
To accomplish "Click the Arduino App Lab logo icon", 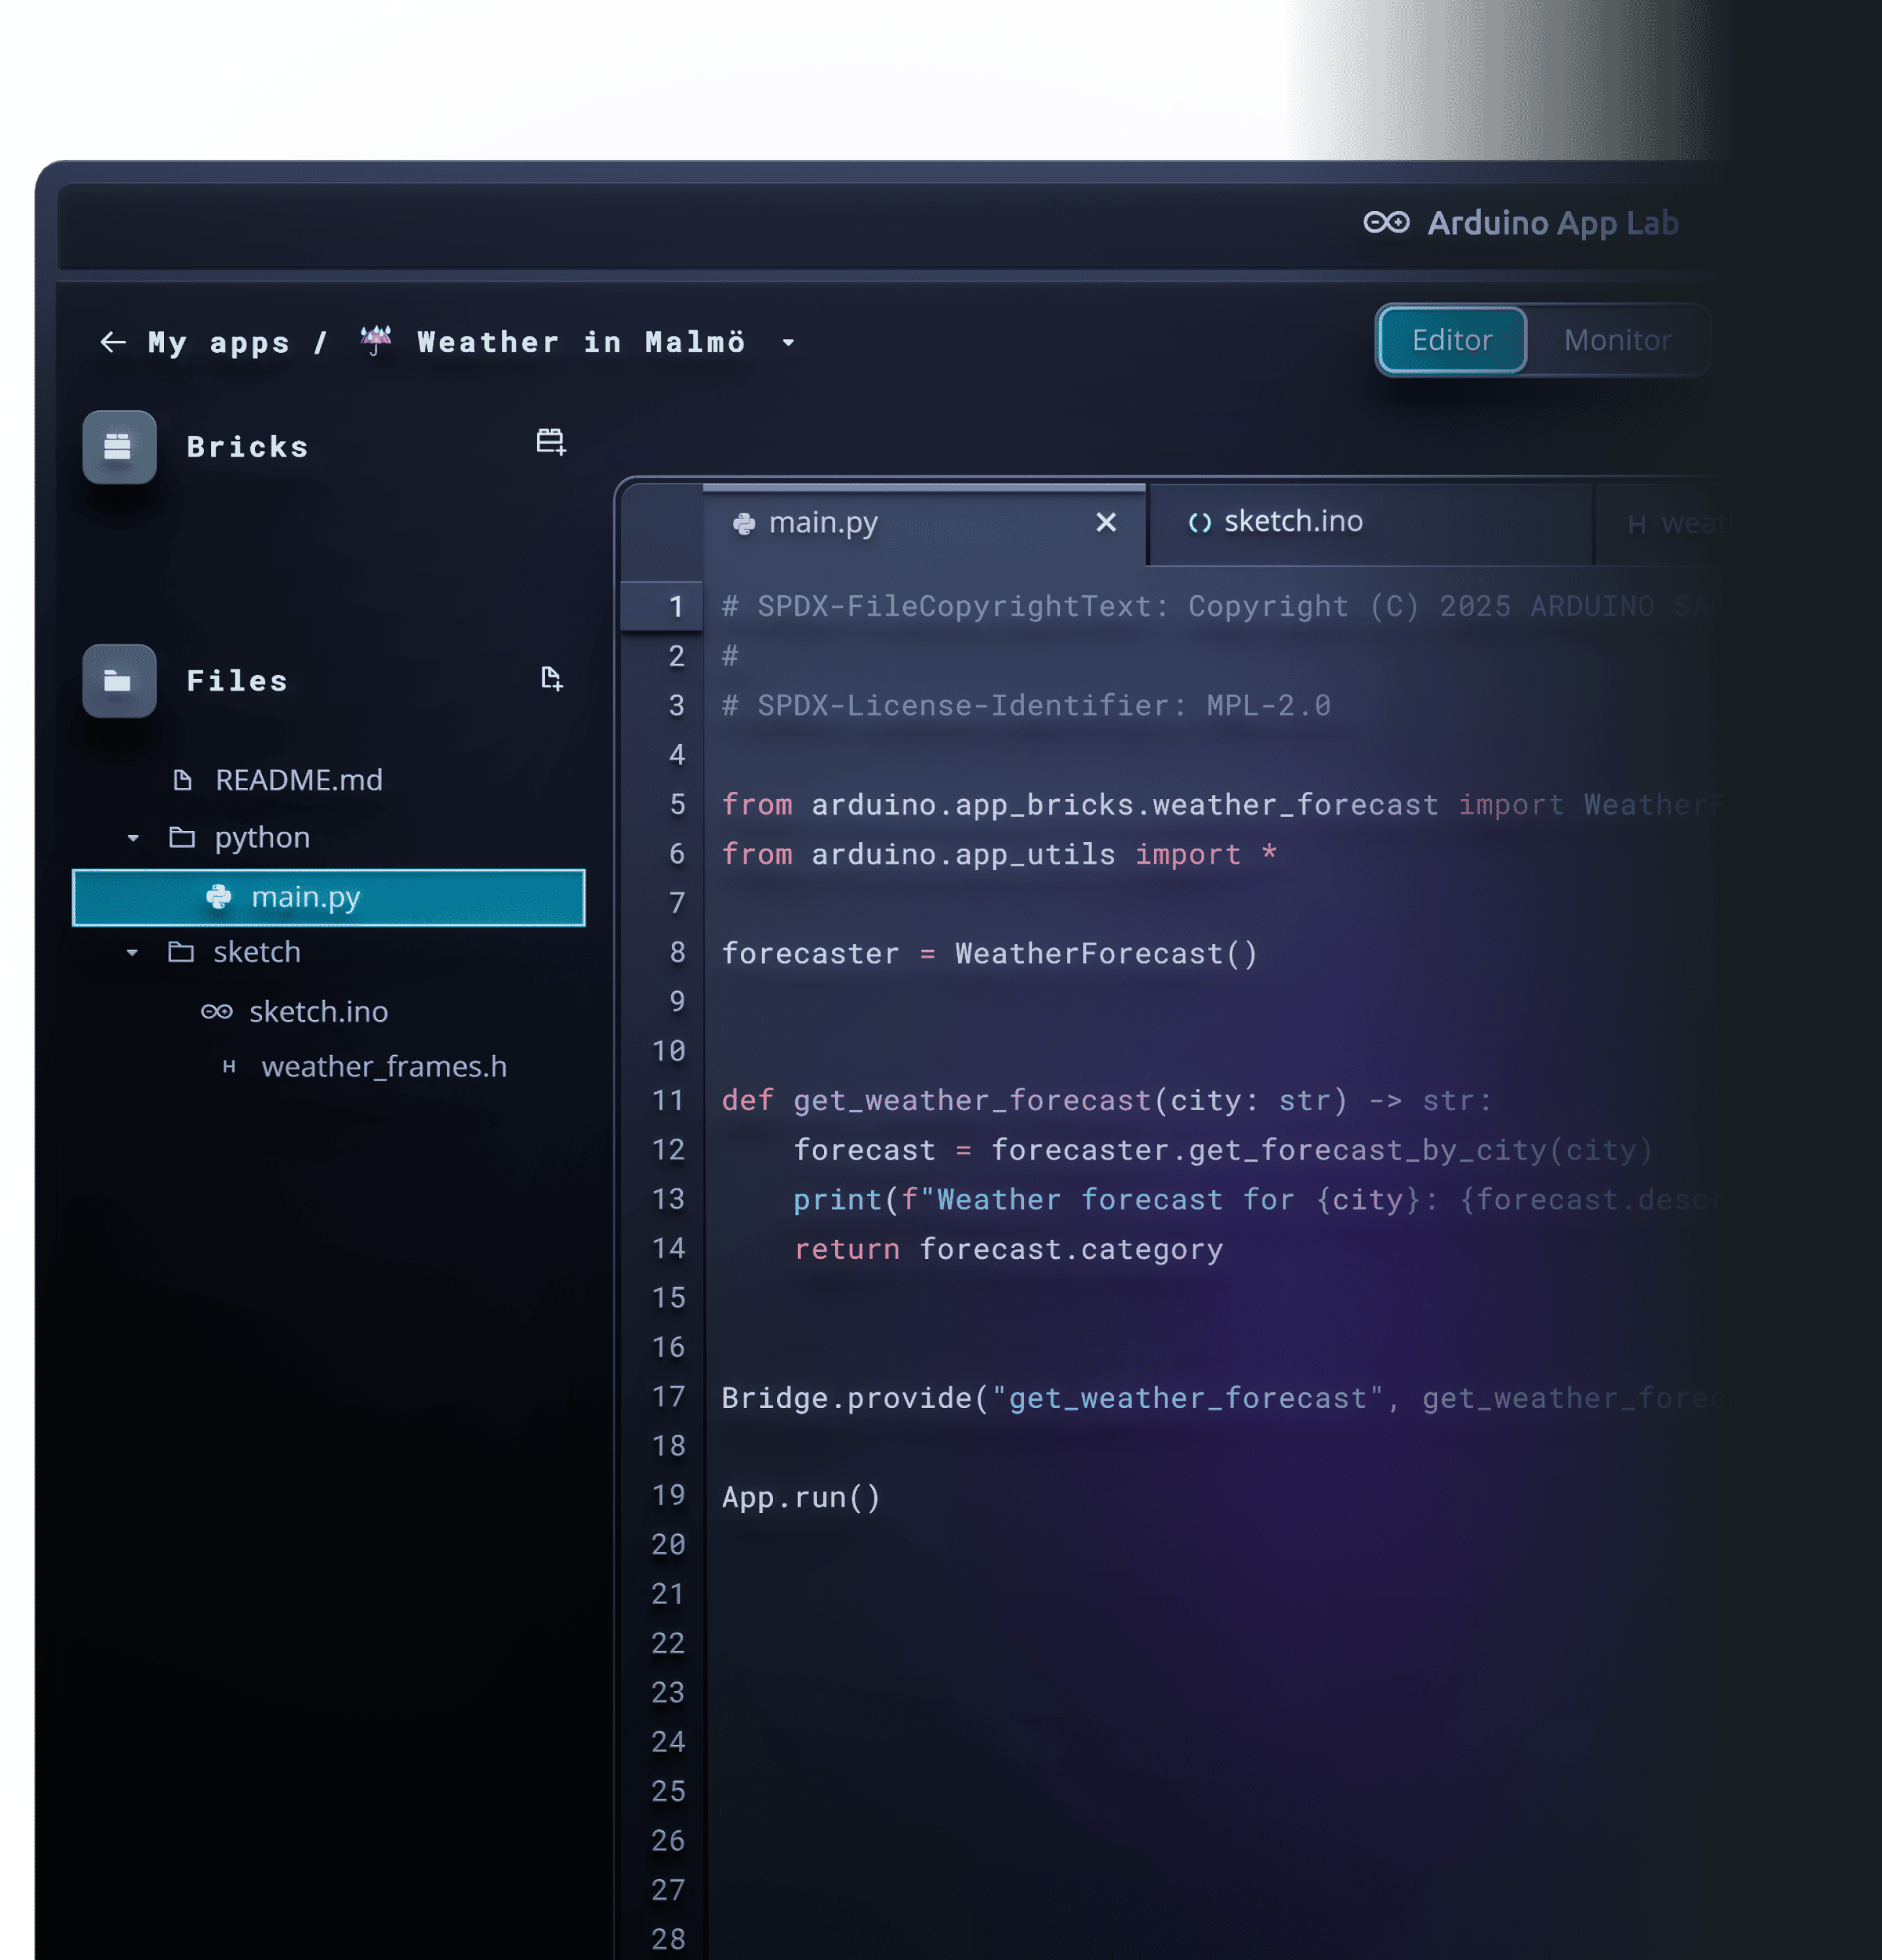I will coord(1388,222).
